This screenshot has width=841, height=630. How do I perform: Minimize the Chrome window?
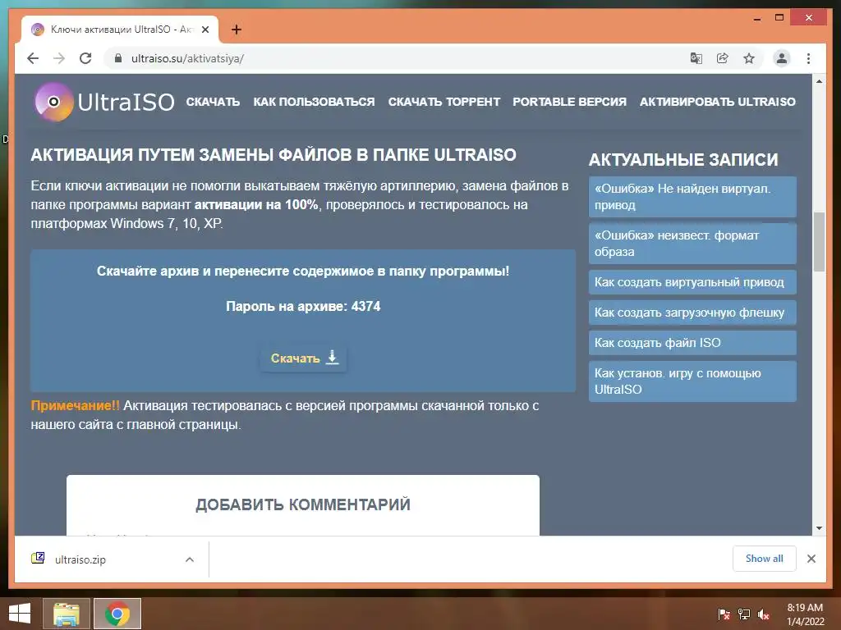click(x=756, y=18)
